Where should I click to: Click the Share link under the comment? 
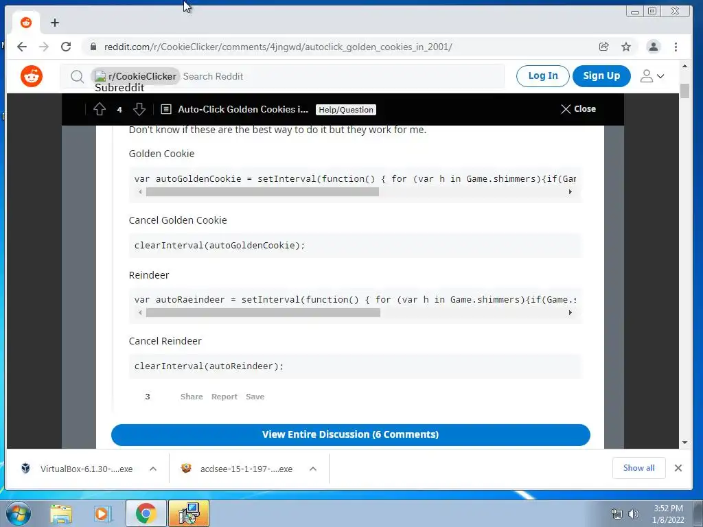click(x=192, y=397)
